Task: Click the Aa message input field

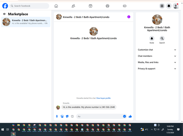Action: (100, 116)
